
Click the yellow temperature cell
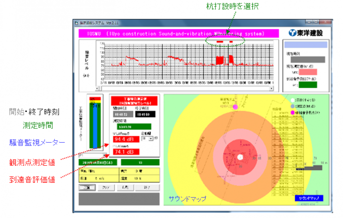[139, 171]
